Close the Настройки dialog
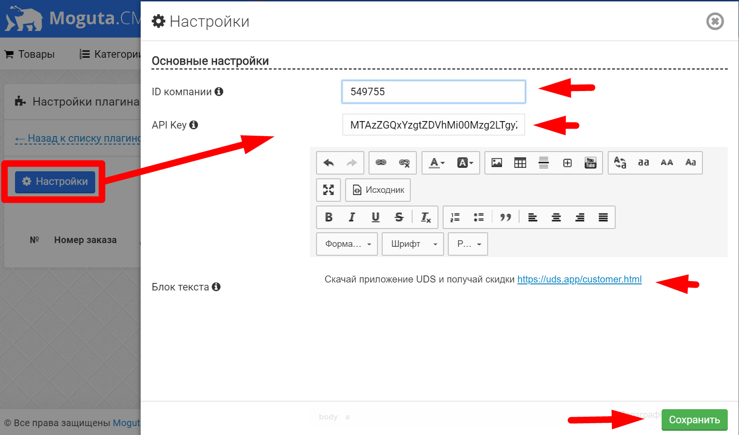 715,21
